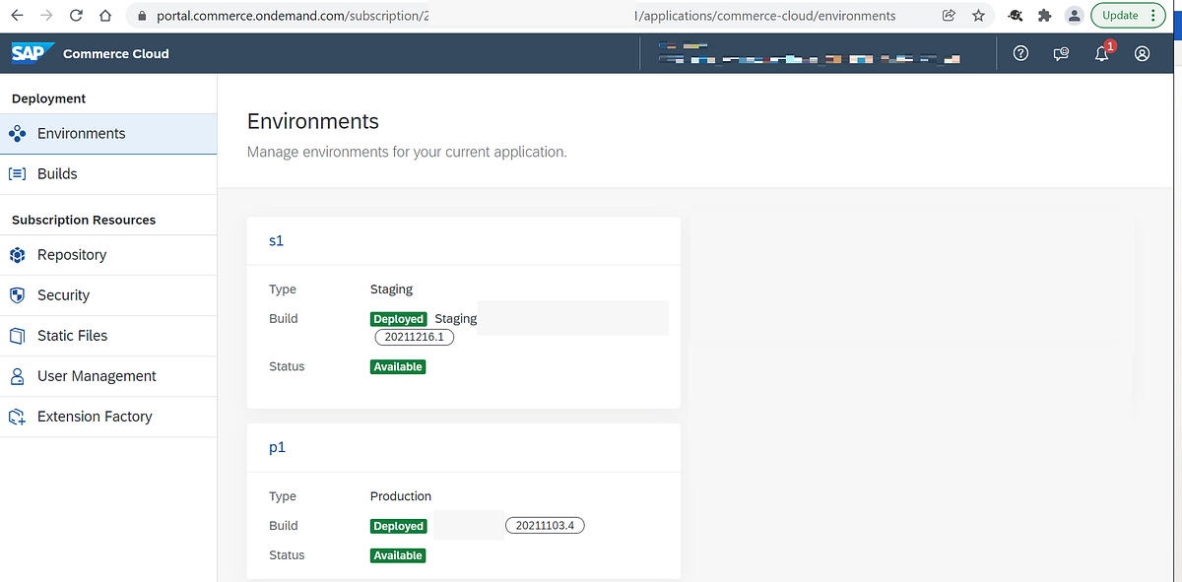
Task: Select the User Management person icon
Action: point(19,376)
